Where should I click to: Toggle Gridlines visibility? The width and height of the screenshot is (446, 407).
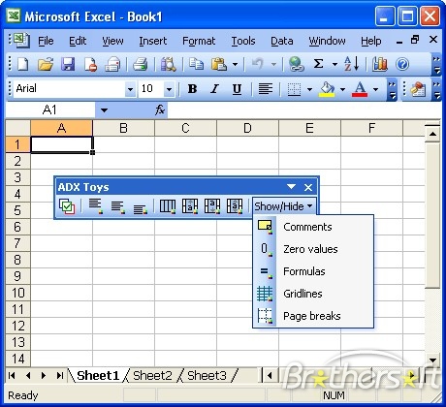click(x=313, y=294)
